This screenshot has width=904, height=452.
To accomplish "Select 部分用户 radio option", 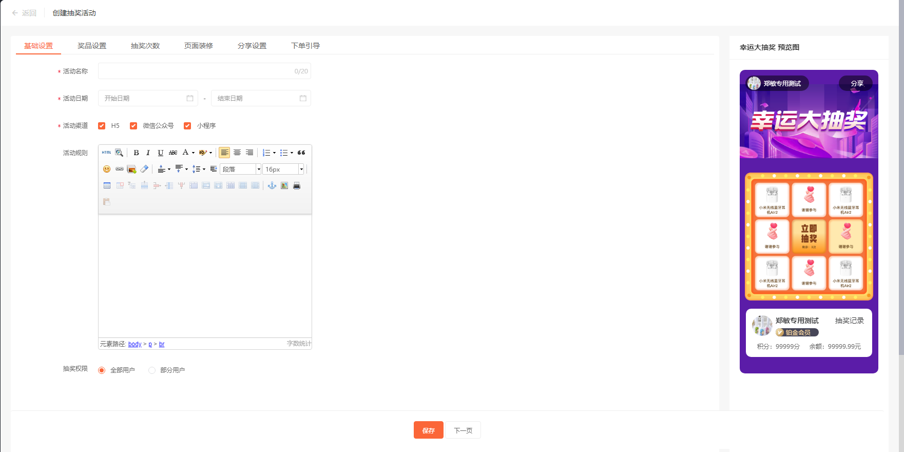I will click(x=151, y=370).
